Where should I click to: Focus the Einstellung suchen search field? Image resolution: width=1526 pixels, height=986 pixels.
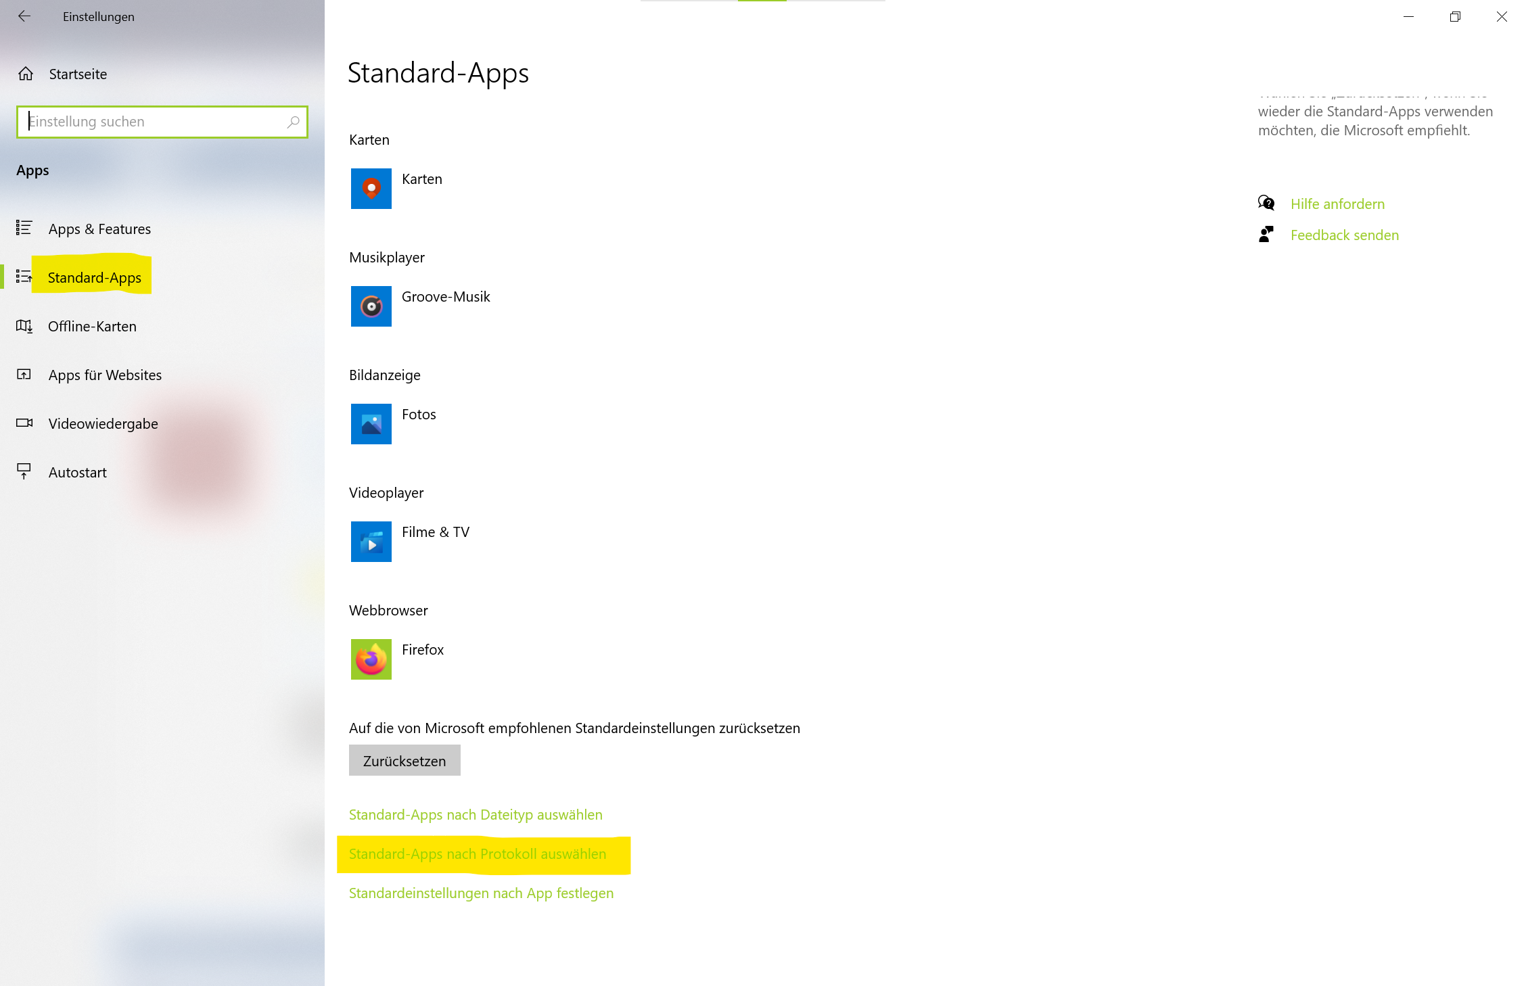point(152,122)
